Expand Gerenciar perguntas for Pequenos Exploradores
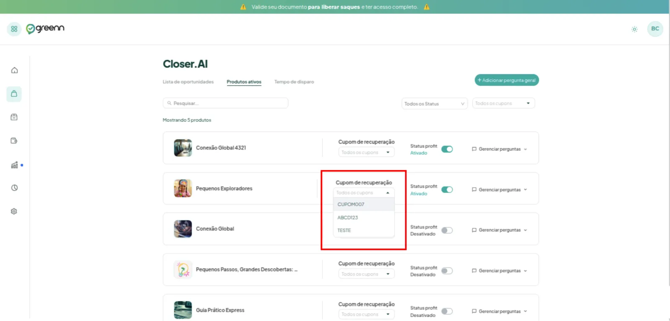This screenshot has width=670, height=321. pos(500,190)
